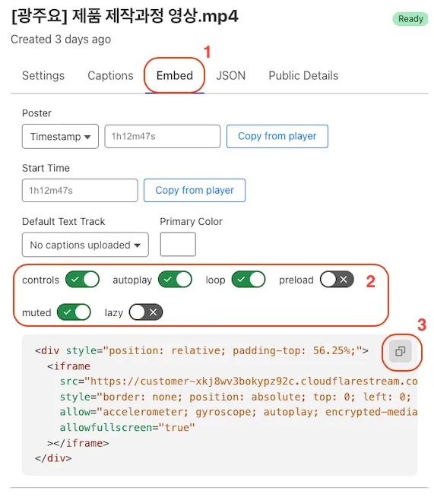Screen dimensions: 434x497
Task: Switch off the muted toggle
Action: (74, 312)
